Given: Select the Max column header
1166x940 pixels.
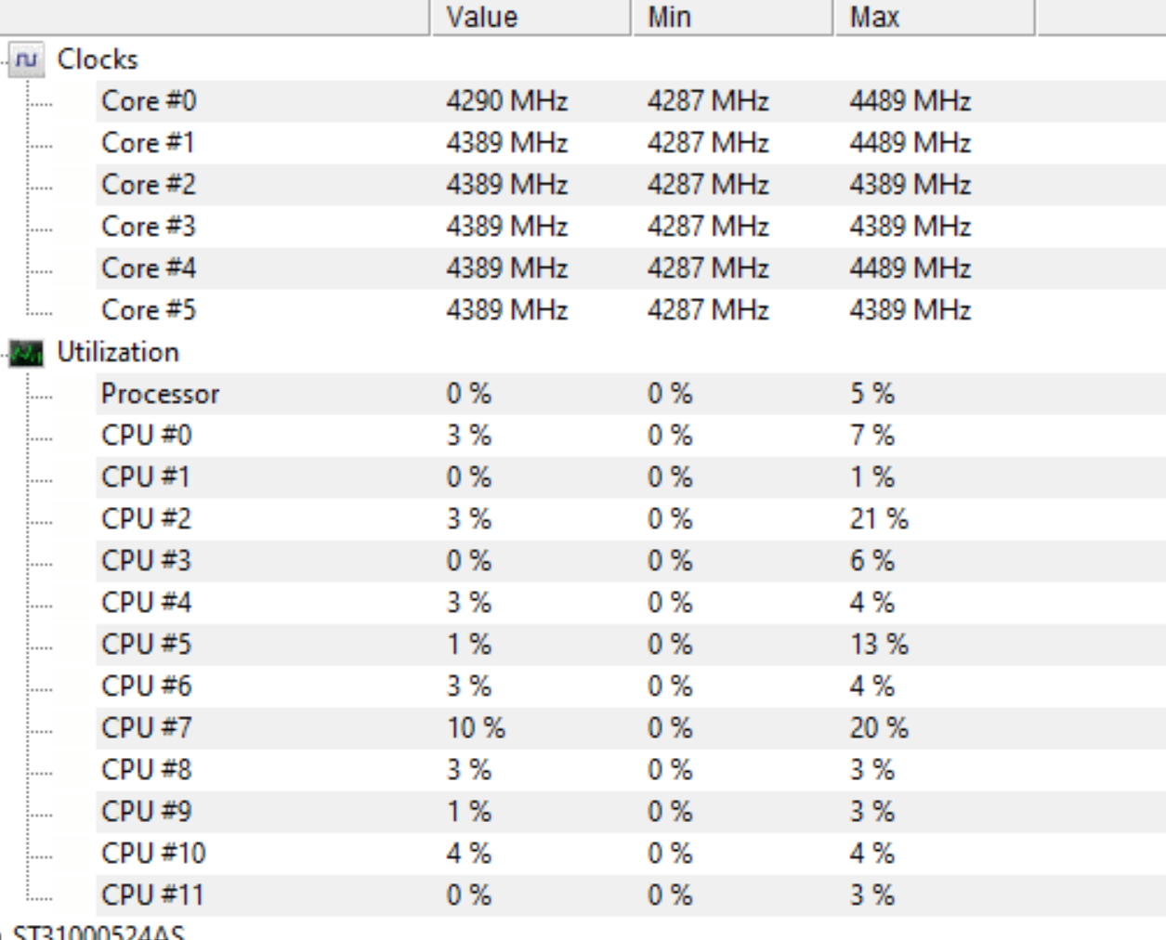Looking at the screenshot, I should tap(935, 17).
